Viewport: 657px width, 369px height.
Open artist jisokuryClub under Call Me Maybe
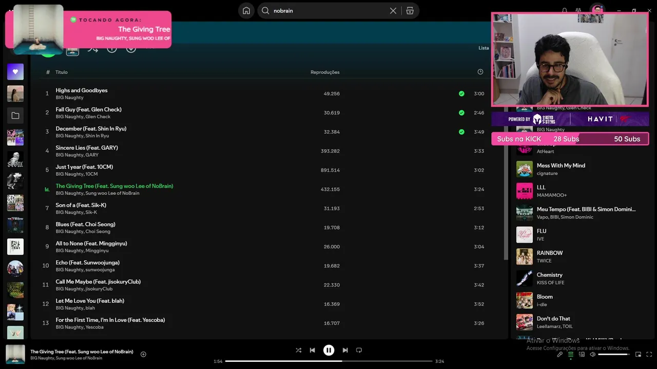pyautogui.click(x=99, y=289)
